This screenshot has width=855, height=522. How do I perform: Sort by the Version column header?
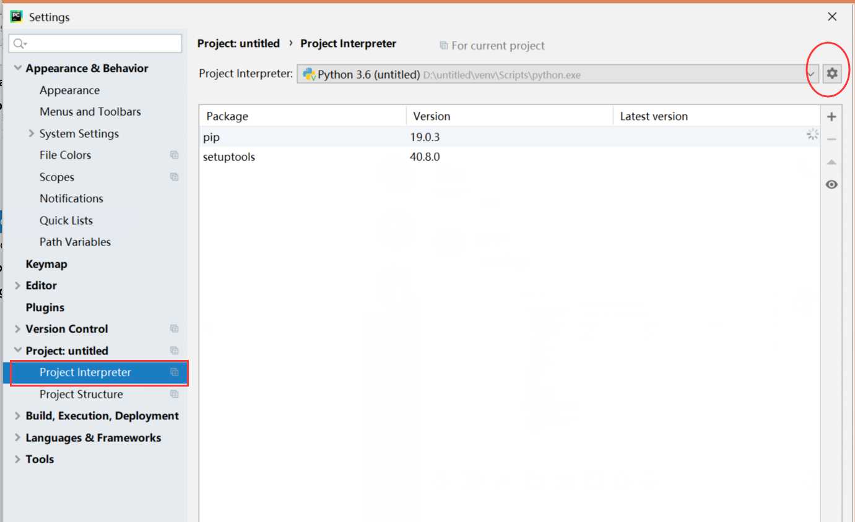pos(510,116)
